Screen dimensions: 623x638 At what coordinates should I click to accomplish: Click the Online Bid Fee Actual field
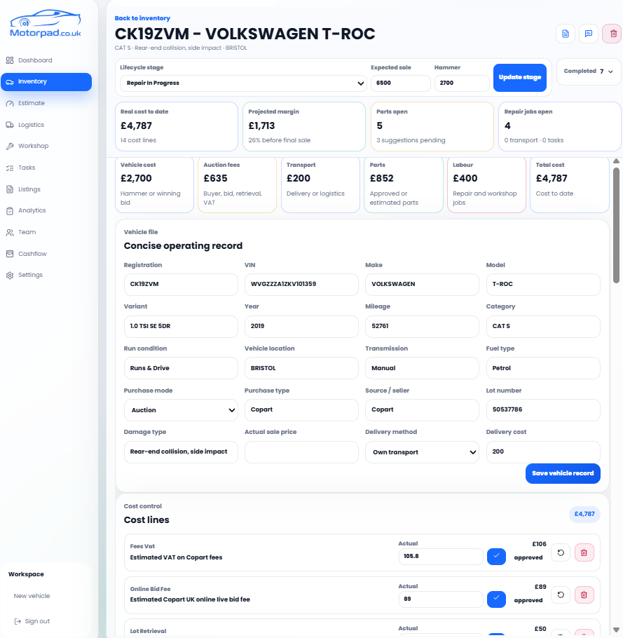click(x=441, y=599)
